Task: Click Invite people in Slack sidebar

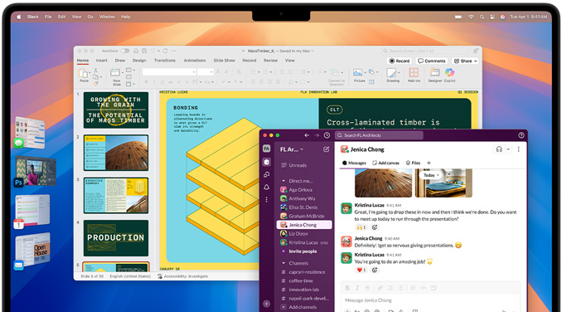Action: [303, 251]
